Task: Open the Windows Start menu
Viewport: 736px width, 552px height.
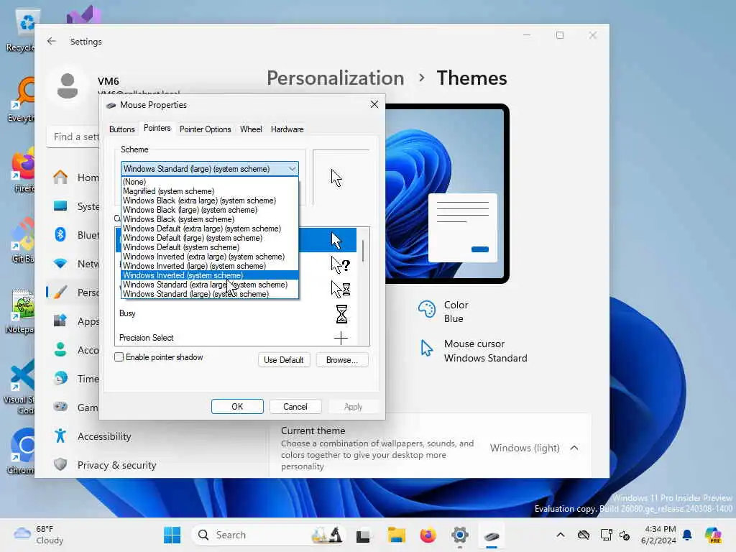Action: pyautogui.click(x=172, y=535)
